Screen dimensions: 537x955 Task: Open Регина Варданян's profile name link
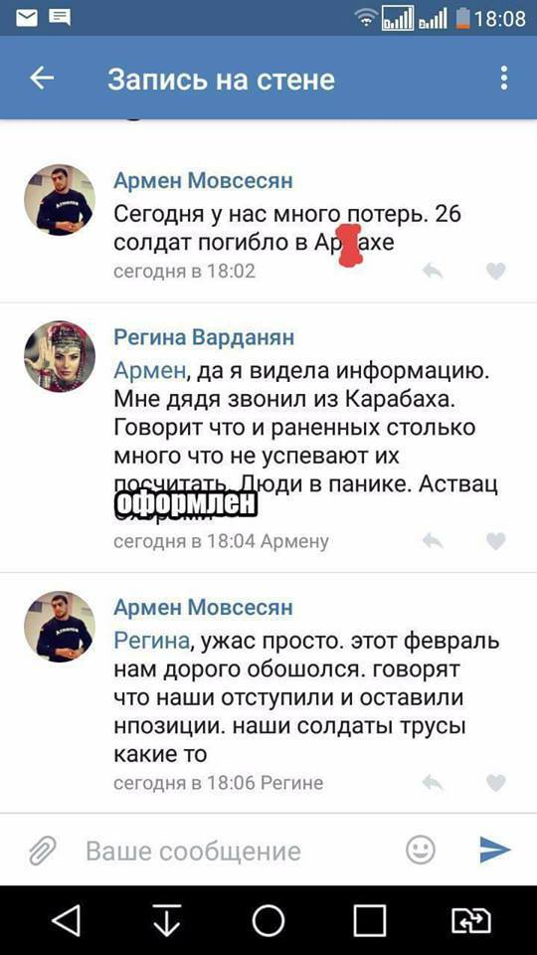pyautogui.click(x=204, y=337)
